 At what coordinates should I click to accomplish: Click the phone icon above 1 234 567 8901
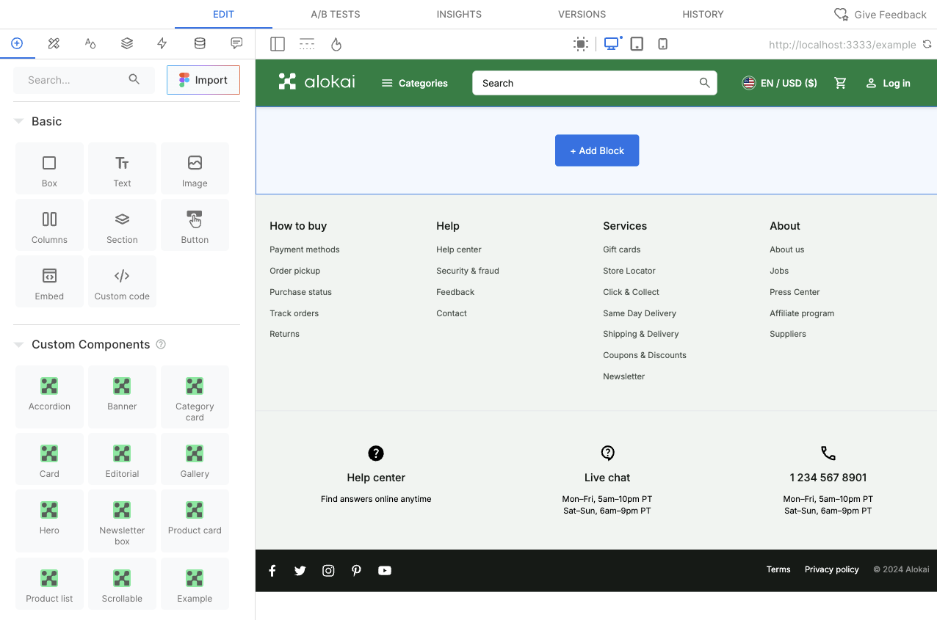coord(828,453)
